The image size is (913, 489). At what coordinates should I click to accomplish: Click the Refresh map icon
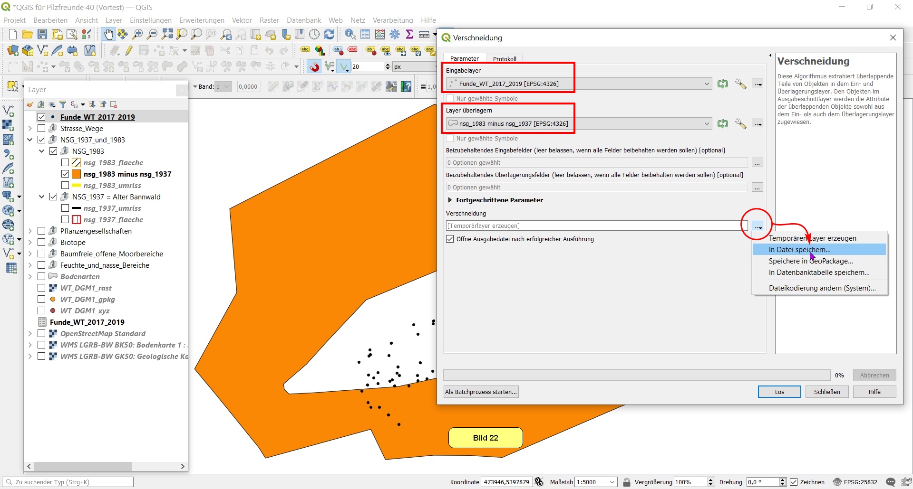coord(329,34)
